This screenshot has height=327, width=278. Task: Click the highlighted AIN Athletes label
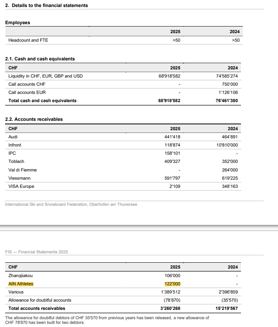pyautogui.click(x=21, y=284)
